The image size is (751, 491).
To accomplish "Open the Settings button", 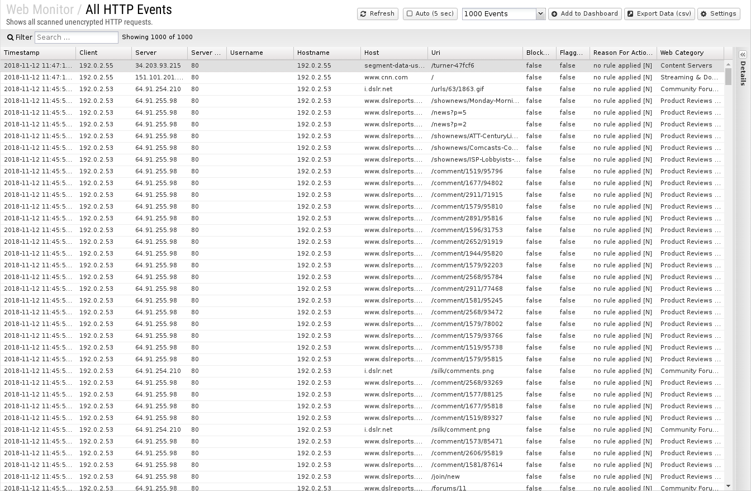I will (x=719, y=13).
